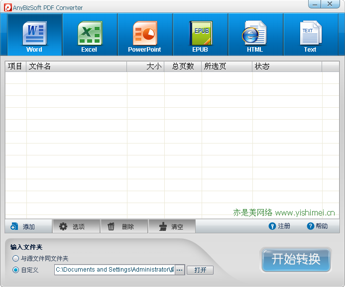The height and width of the screenshot is (287, 345).
Task: Click 打开 to open output folder
Action: (200, 270)
